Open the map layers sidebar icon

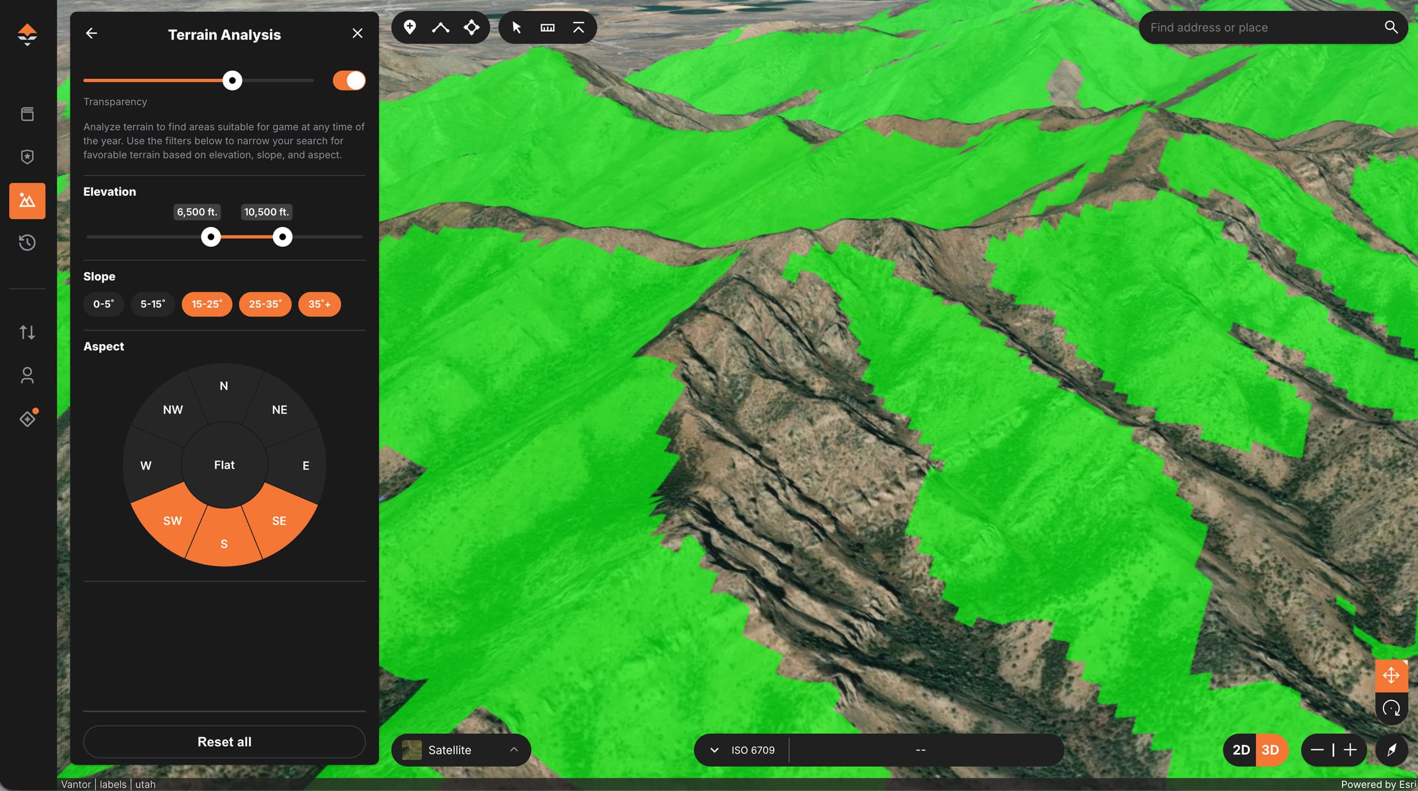point(27,114)
